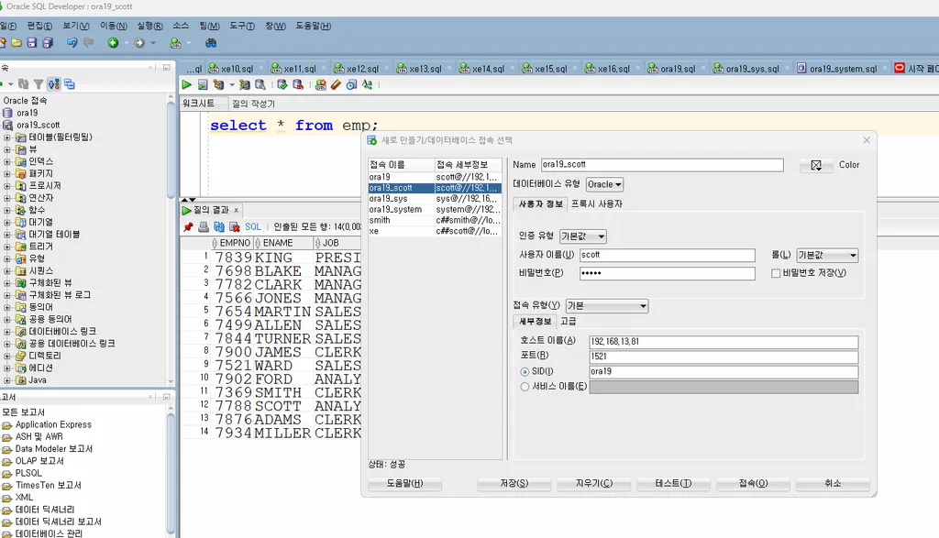
Task: Expand the 테이블(필터링됨) tree node
Action: click(7, 137)
